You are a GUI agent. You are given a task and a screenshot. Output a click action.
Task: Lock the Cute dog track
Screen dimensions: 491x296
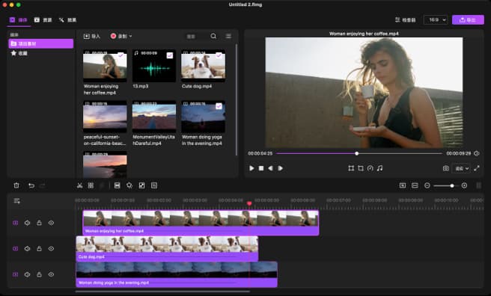[x=39, y=248]
